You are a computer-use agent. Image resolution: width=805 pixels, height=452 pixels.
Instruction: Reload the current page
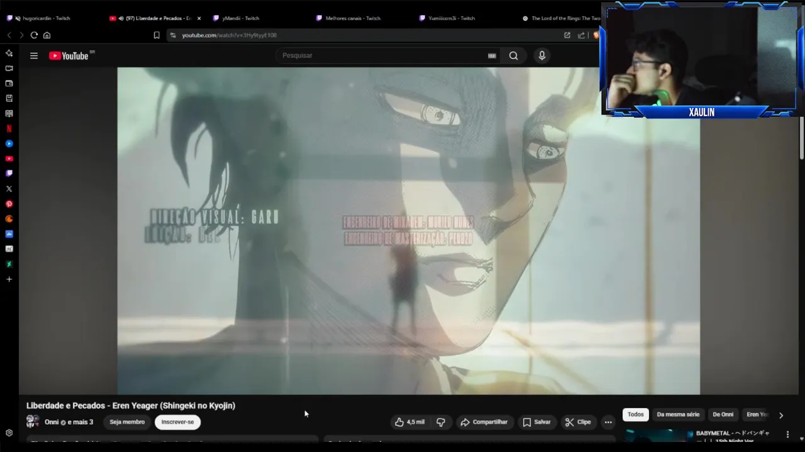[34, 35]
